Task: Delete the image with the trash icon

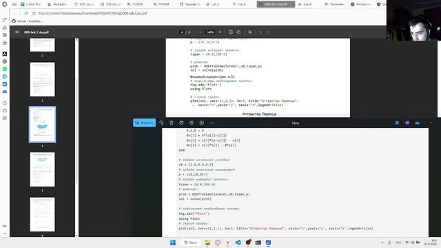Action: (x=172, y=123)
